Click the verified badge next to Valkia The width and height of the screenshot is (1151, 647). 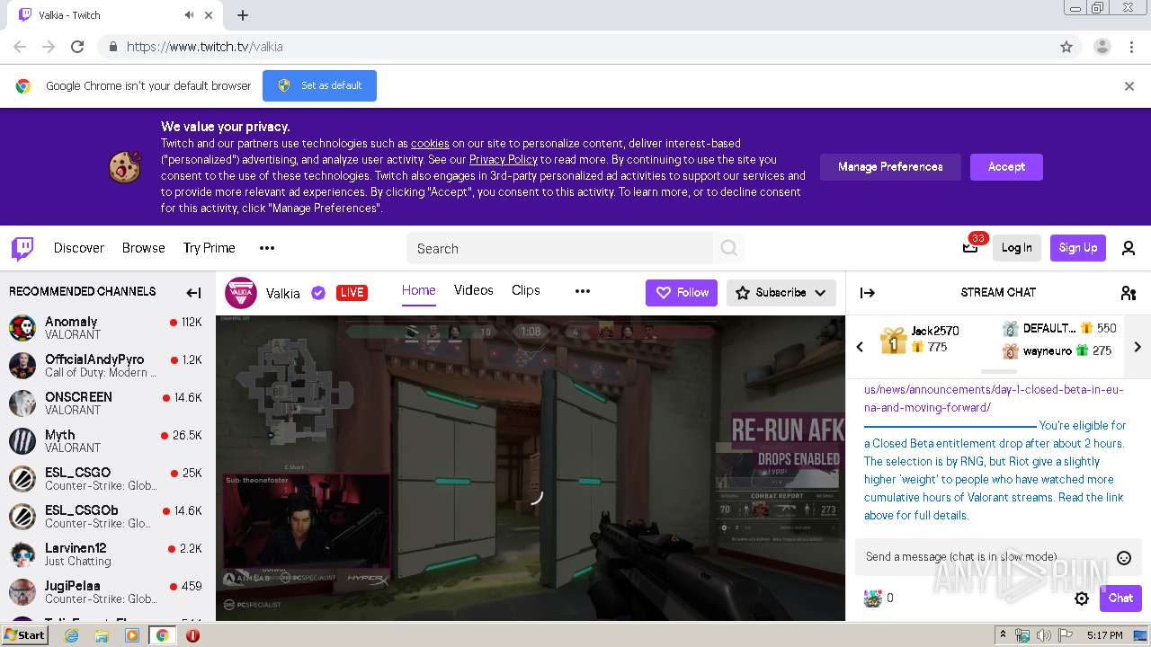click(x=318, y=293)
